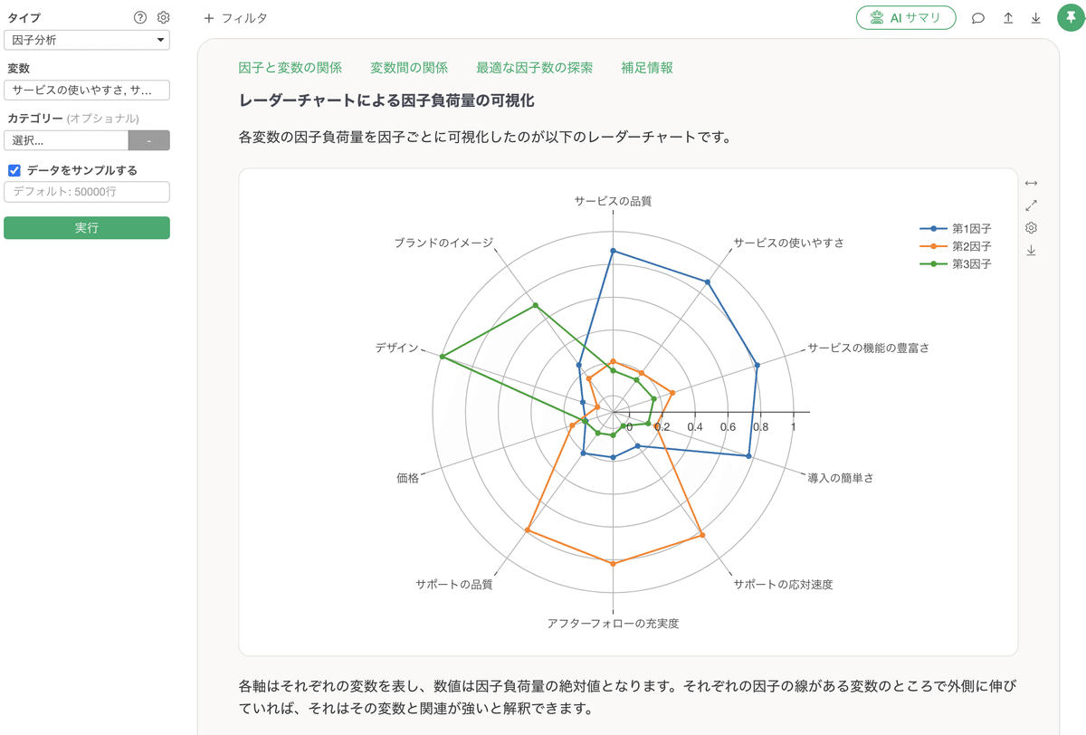Click the top download icon
Viewport: 1086px width, 735px height.
click(x=1036, y=18)
